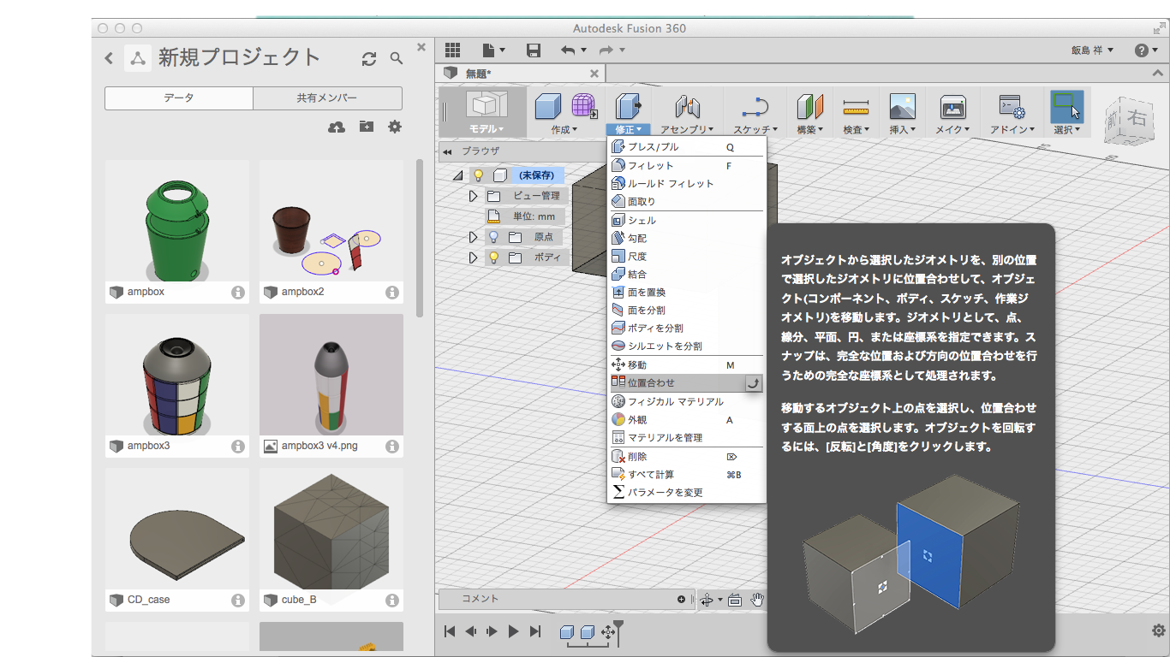This screenshot has height=657, width=1170.
Task: Open the ampbox design thumbnail
Action: click(x=177, y=221)
